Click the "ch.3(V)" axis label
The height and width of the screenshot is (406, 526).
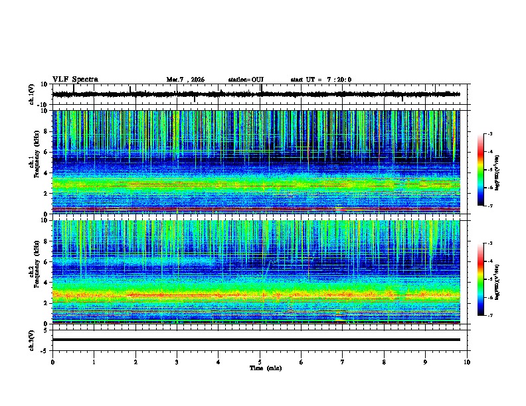click(x=32, y=341)
